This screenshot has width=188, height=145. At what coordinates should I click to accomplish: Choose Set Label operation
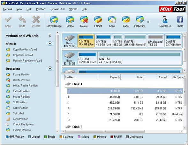[18, 113]
